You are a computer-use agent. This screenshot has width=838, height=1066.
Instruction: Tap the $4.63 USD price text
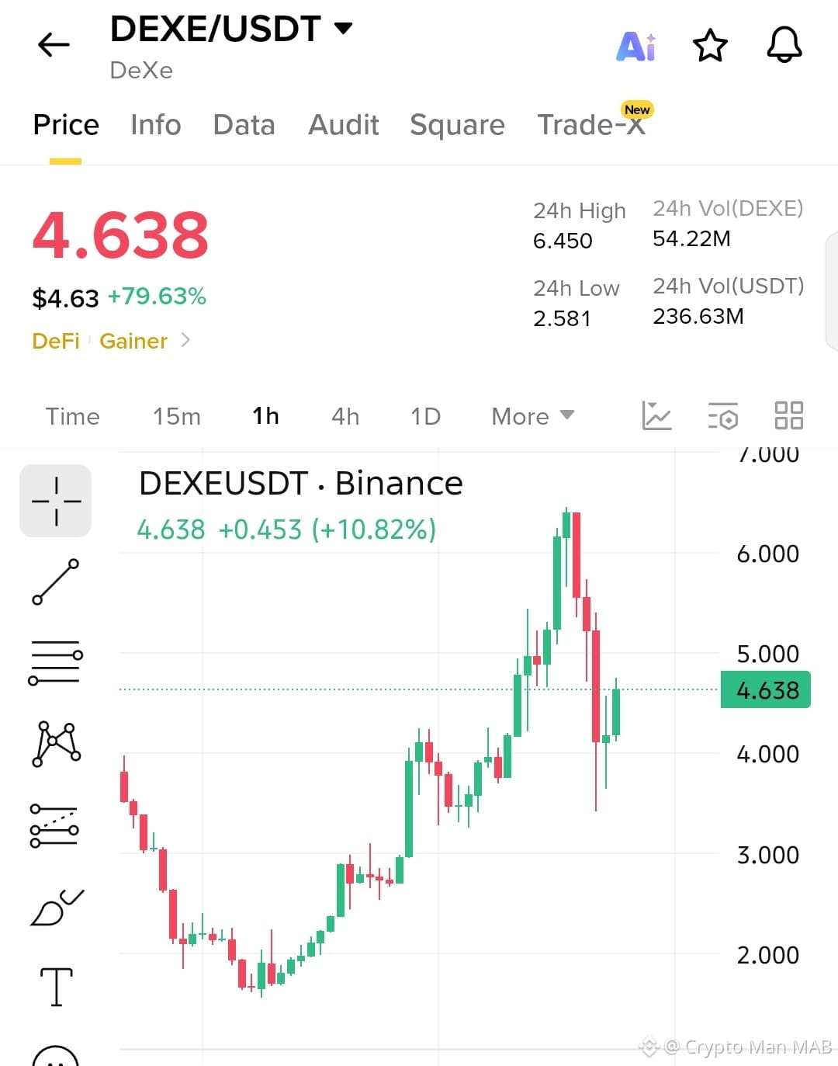pyautogui.click(x=65, y=298)
